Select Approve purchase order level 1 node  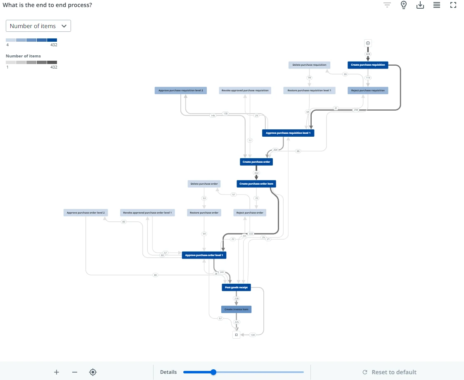pyautogui.click(x=204, y=255)
